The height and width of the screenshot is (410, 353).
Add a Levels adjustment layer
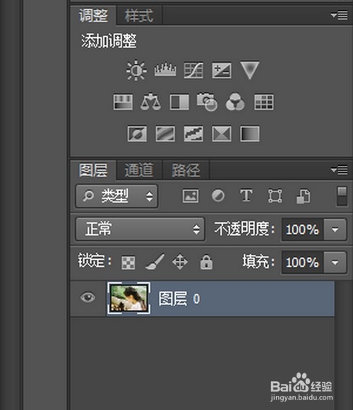tap(165, 70)
